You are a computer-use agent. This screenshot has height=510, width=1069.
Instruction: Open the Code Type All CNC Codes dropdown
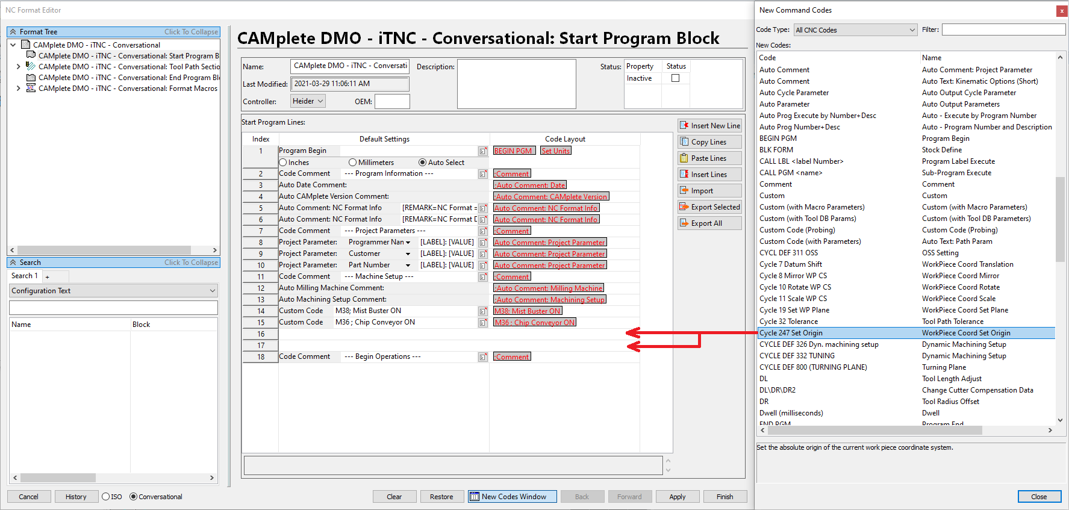(855, 30)
